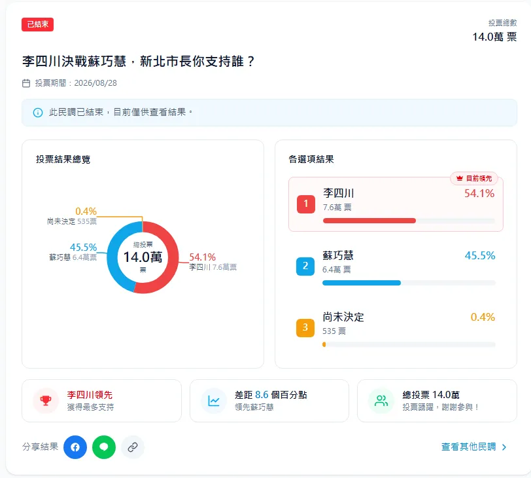Click the 李四川領先 summary text
The image size is (531, 478).
(90, 395)
